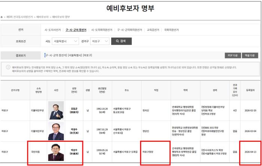Click the 선거구명 column header

click(x=15, y=90)
